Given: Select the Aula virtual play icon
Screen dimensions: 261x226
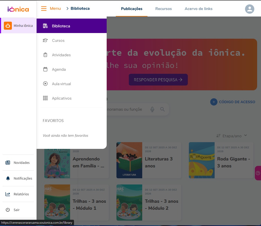Looking at the screenshot, I should pyautogui.click(x=45, y=84).
